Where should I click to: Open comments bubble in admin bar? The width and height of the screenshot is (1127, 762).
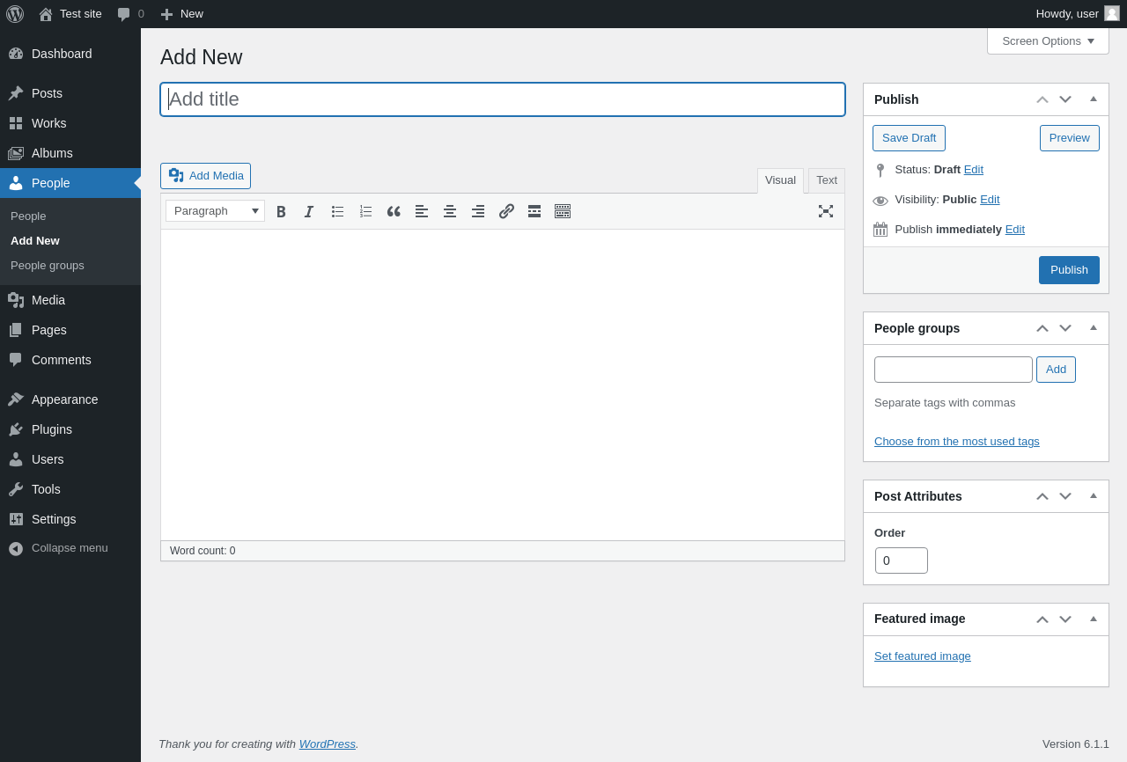(130, 14)
